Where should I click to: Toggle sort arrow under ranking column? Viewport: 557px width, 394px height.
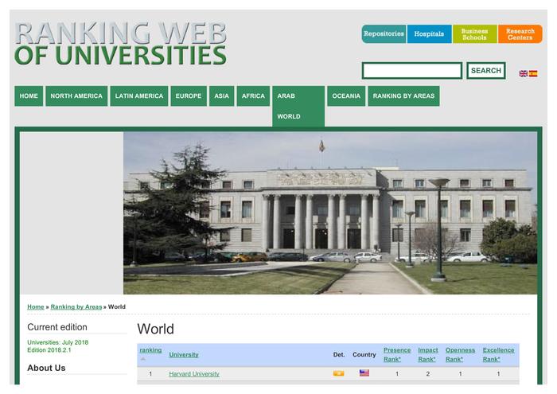click(143, 359)
